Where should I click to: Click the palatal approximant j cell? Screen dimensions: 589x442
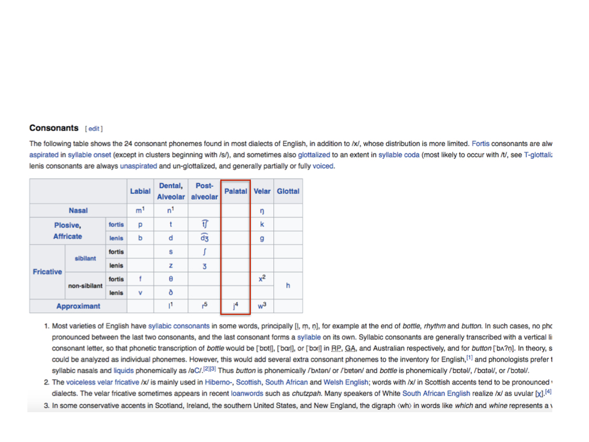(x=234, y=306)
